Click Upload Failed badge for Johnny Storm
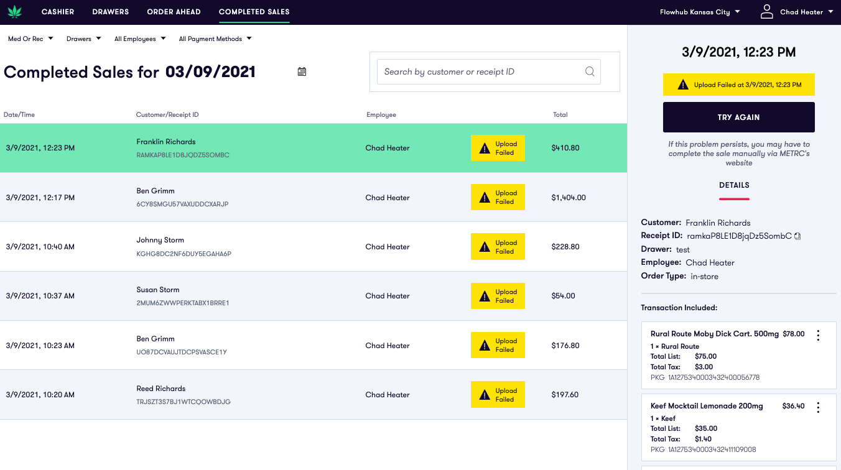This screenshot has width=841, height=470. [x=498, y=247]
